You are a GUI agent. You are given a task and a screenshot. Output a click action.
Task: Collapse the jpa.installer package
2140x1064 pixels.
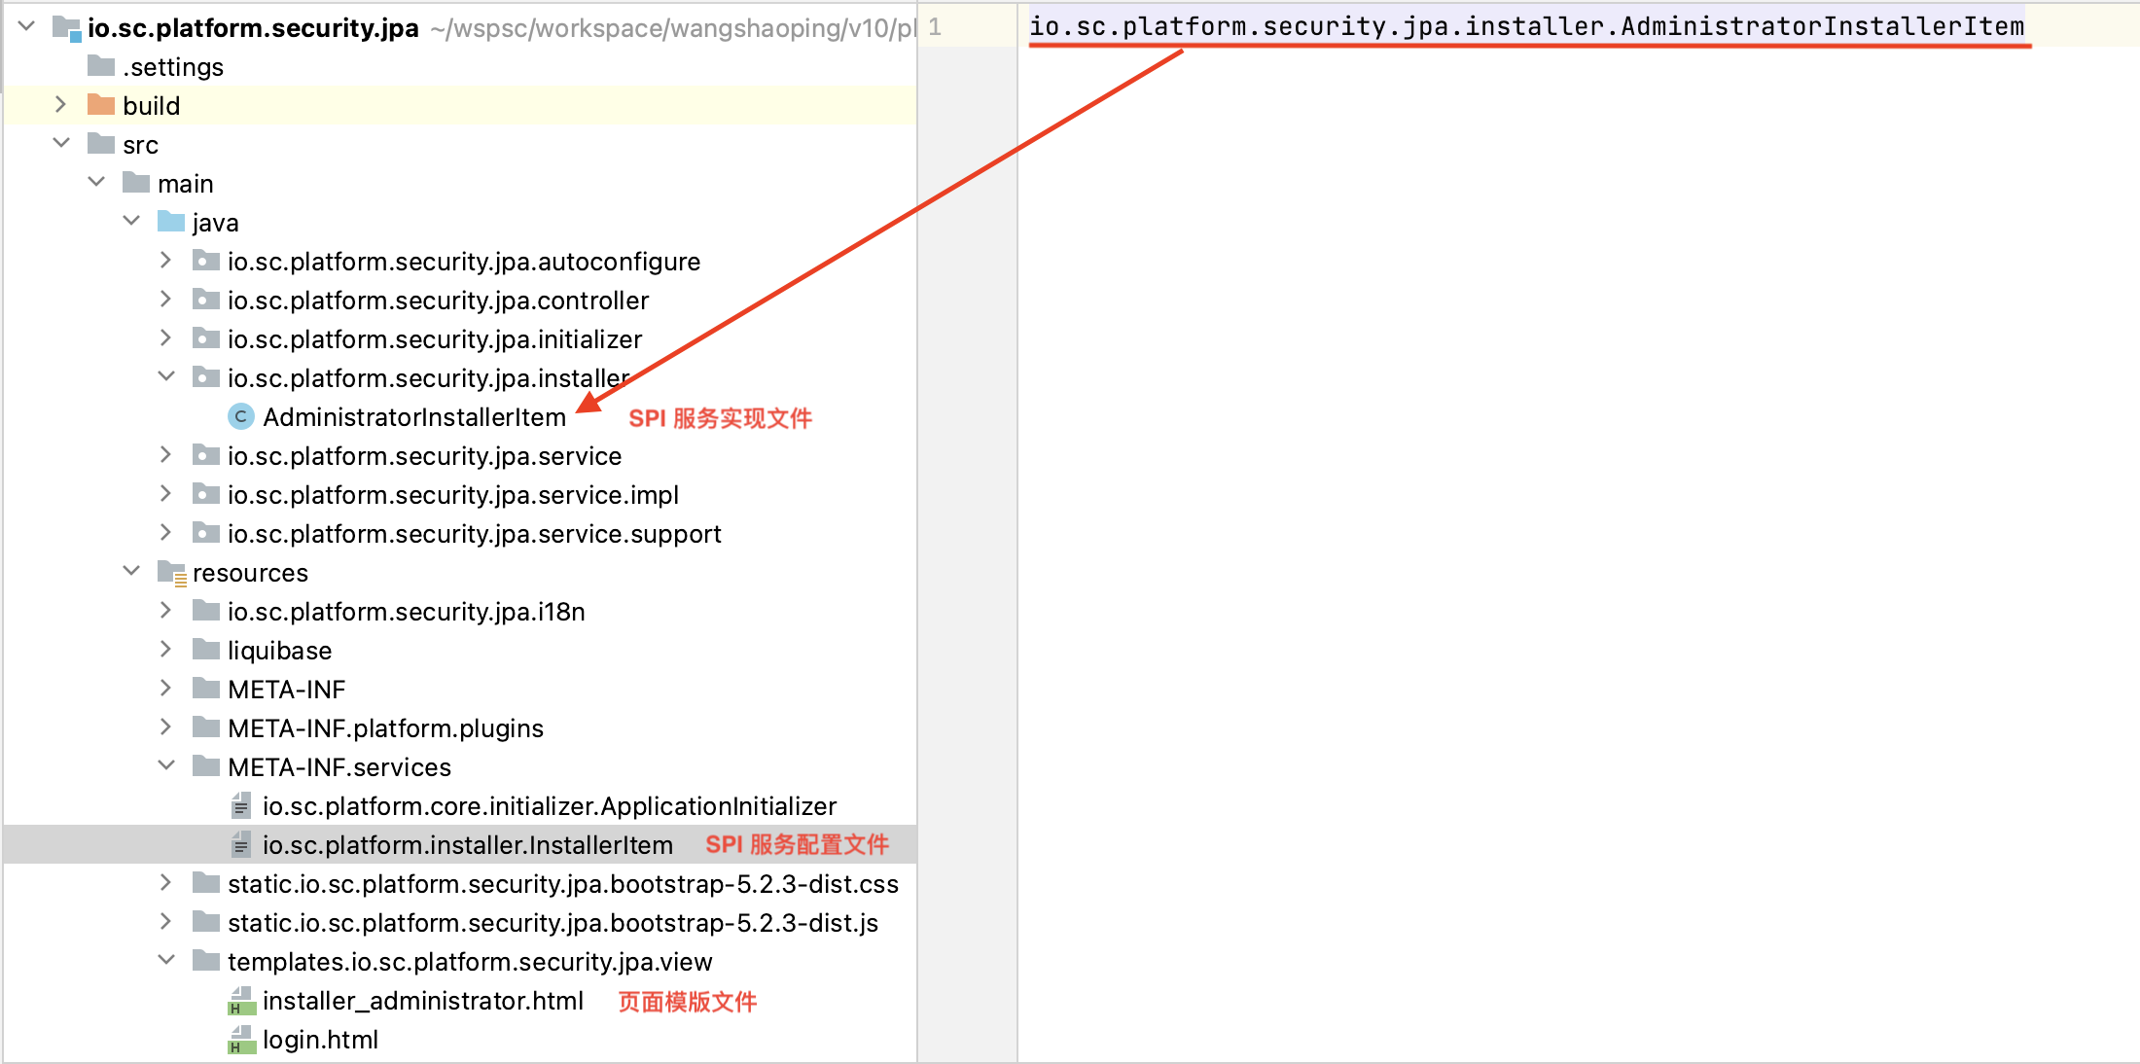(165, 376)
